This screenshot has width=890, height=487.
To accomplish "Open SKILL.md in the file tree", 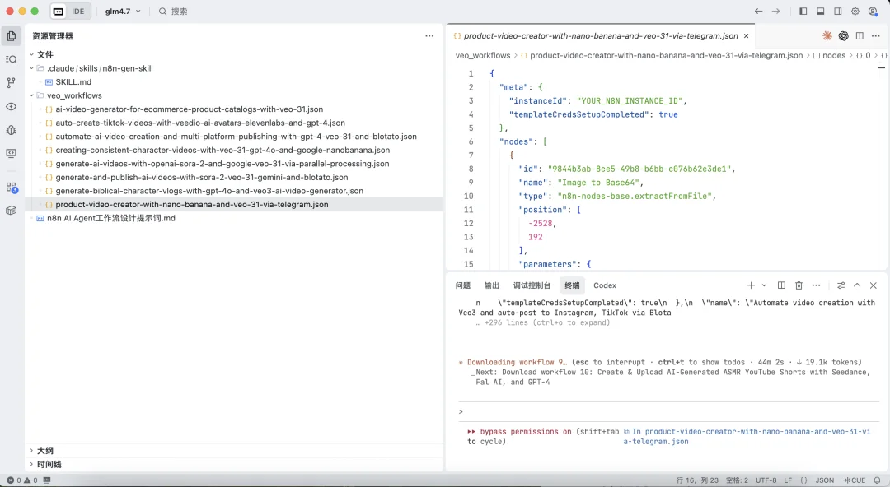I will tap(73, 82).
